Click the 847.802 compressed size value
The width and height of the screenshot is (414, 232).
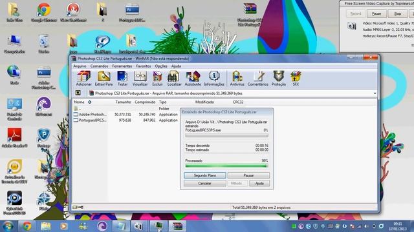coord(149,121)
